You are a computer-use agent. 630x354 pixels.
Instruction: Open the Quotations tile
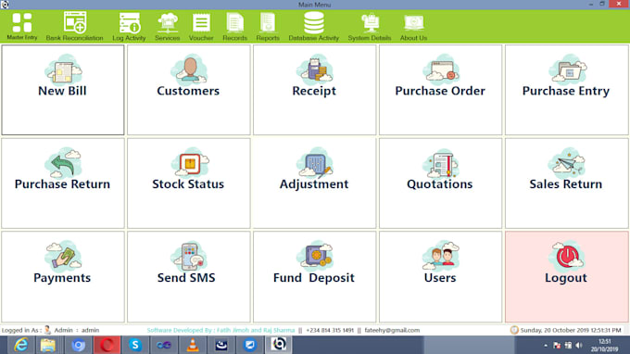[x=440, y=183]
